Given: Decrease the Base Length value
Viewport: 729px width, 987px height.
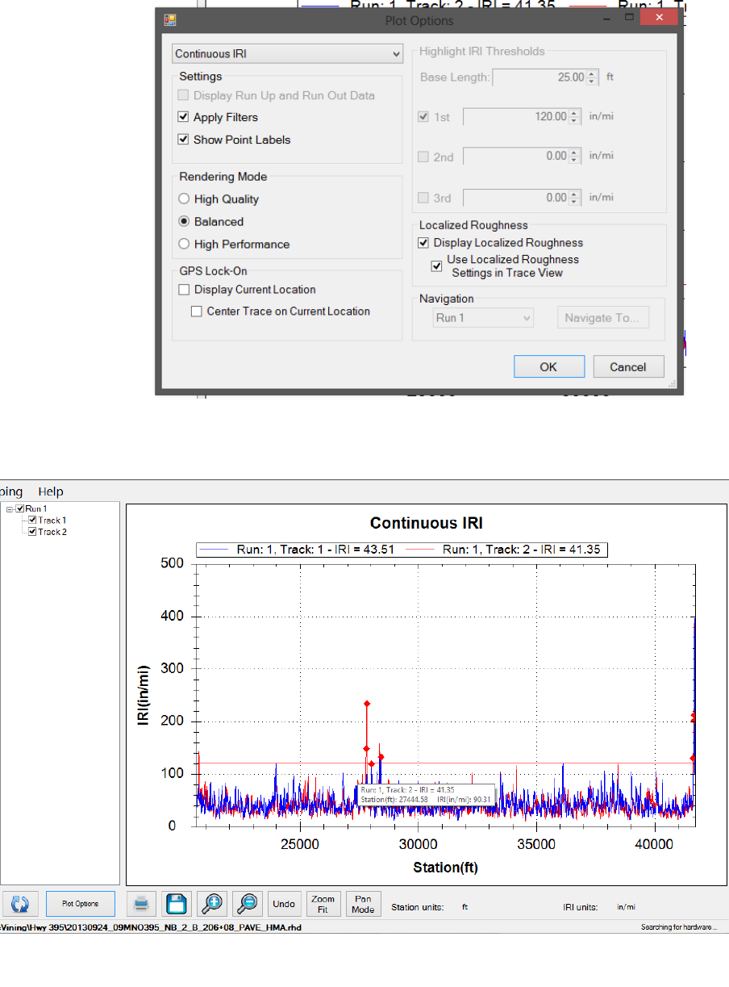Looking at the screenshot, I should [x=591, y=82].
